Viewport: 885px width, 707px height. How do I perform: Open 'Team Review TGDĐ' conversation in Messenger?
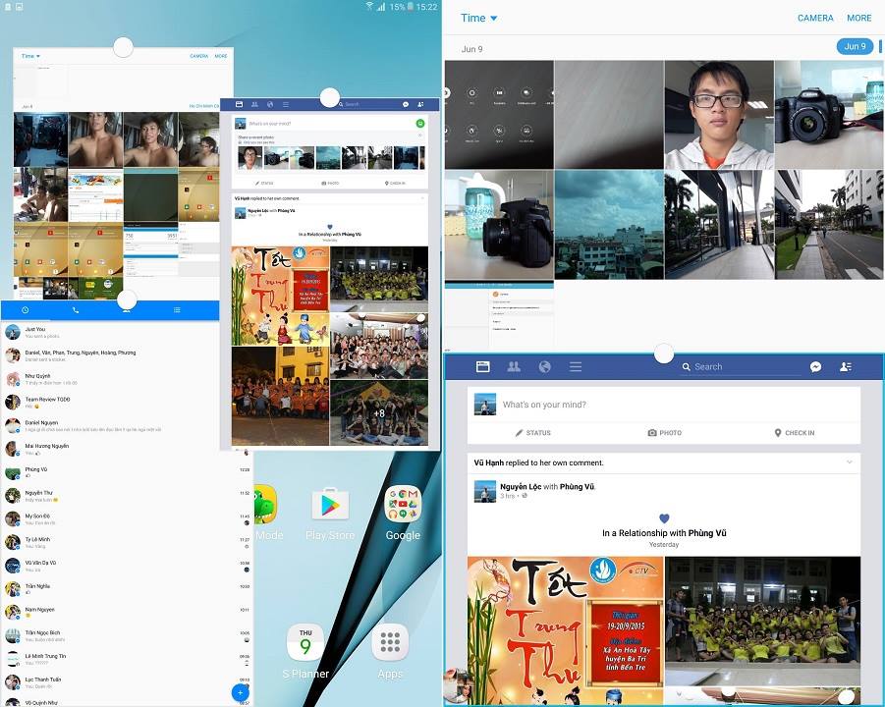110,403
